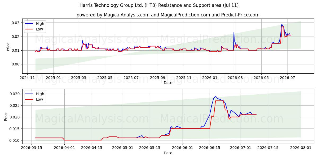Screen dimensions: 318x159
Task: Click the '2025-03' x-axis label
Action: 79,78
